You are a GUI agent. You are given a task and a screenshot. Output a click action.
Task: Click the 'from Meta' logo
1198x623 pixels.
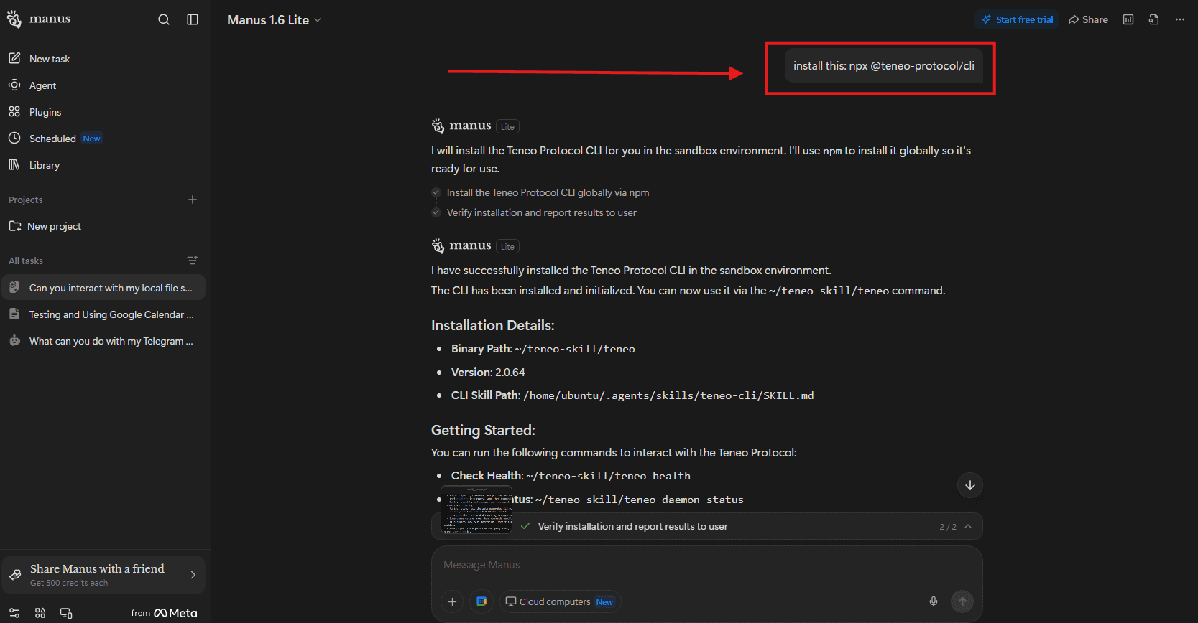164,613
